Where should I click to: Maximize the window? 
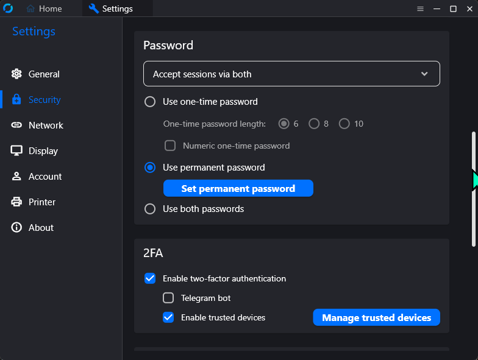[454, 9]
